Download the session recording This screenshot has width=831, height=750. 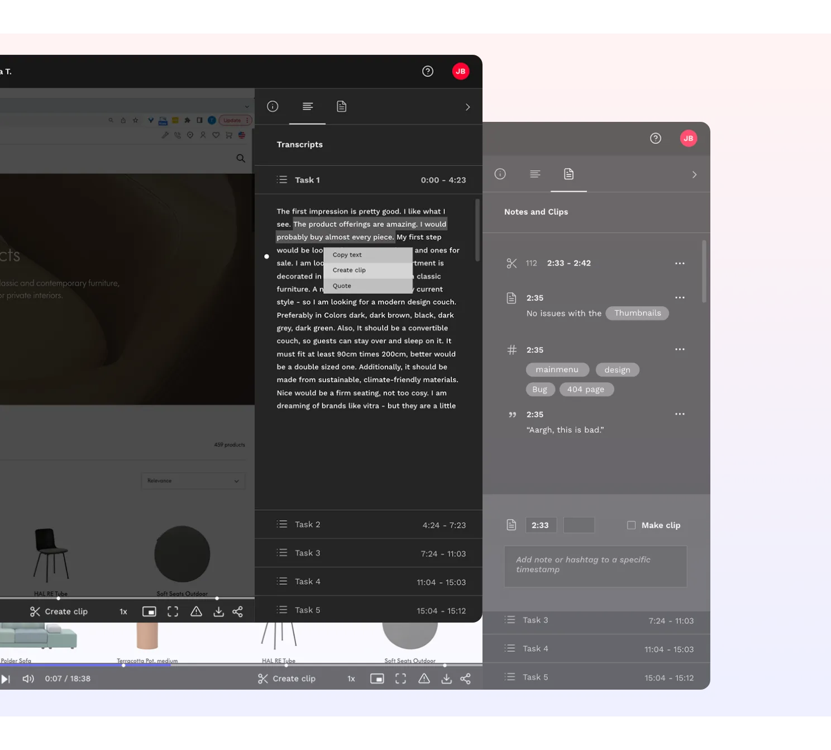point(446,678)
